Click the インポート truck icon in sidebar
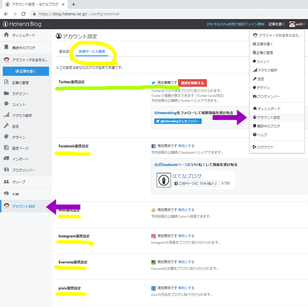The height and width of the screenshot is (307, 308). [x=6, y=158]
